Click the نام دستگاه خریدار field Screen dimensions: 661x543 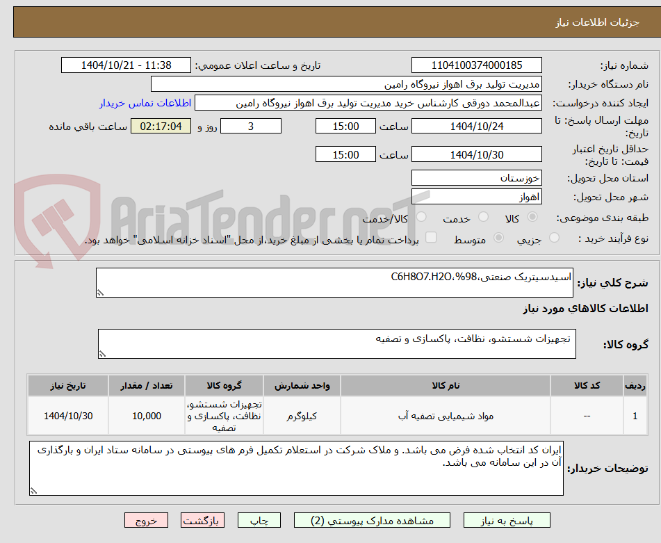[346, 84]
